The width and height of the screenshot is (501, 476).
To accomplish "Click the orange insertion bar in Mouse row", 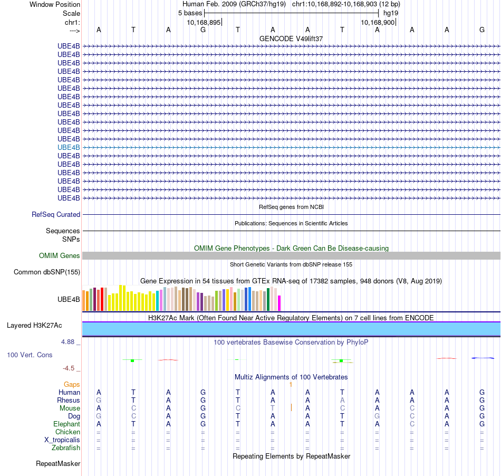I will click(291, 407).
